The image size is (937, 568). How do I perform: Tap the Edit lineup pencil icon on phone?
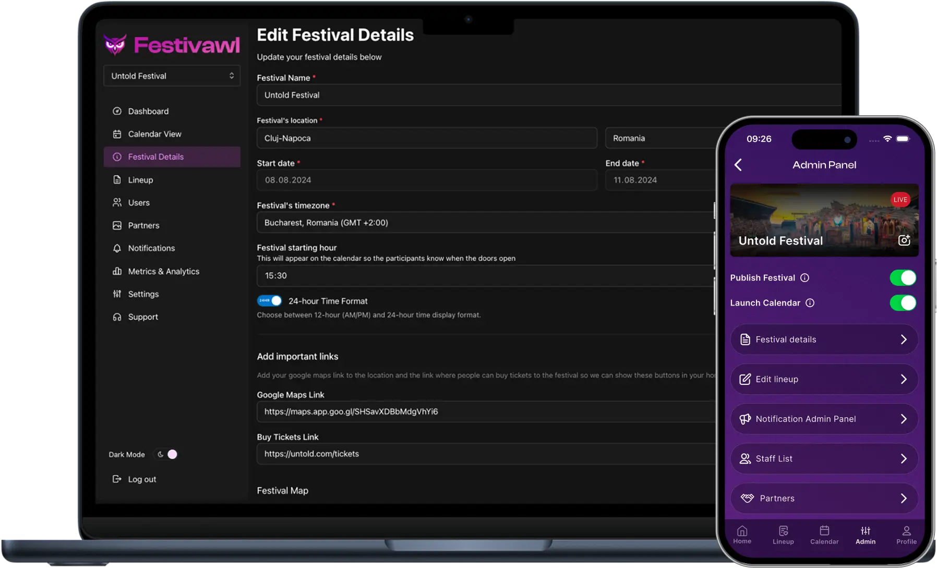[745, 379]
